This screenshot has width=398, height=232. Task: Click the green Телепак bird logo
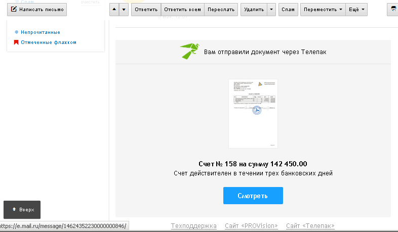(189, 51)
